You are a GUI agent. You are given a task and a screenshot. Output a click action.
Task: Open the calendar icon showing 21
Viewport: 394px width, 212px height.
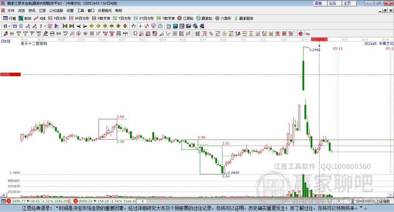point(169,26)
